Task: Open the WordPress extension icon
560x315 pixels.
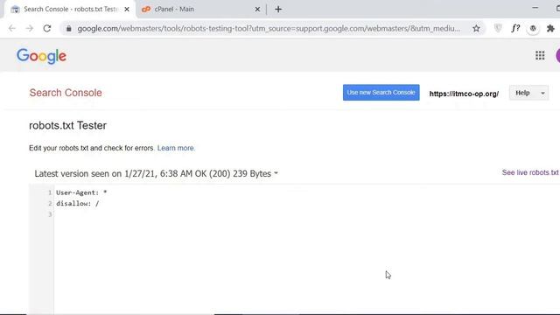Action: pyautogui.click(x=533, y=28)
